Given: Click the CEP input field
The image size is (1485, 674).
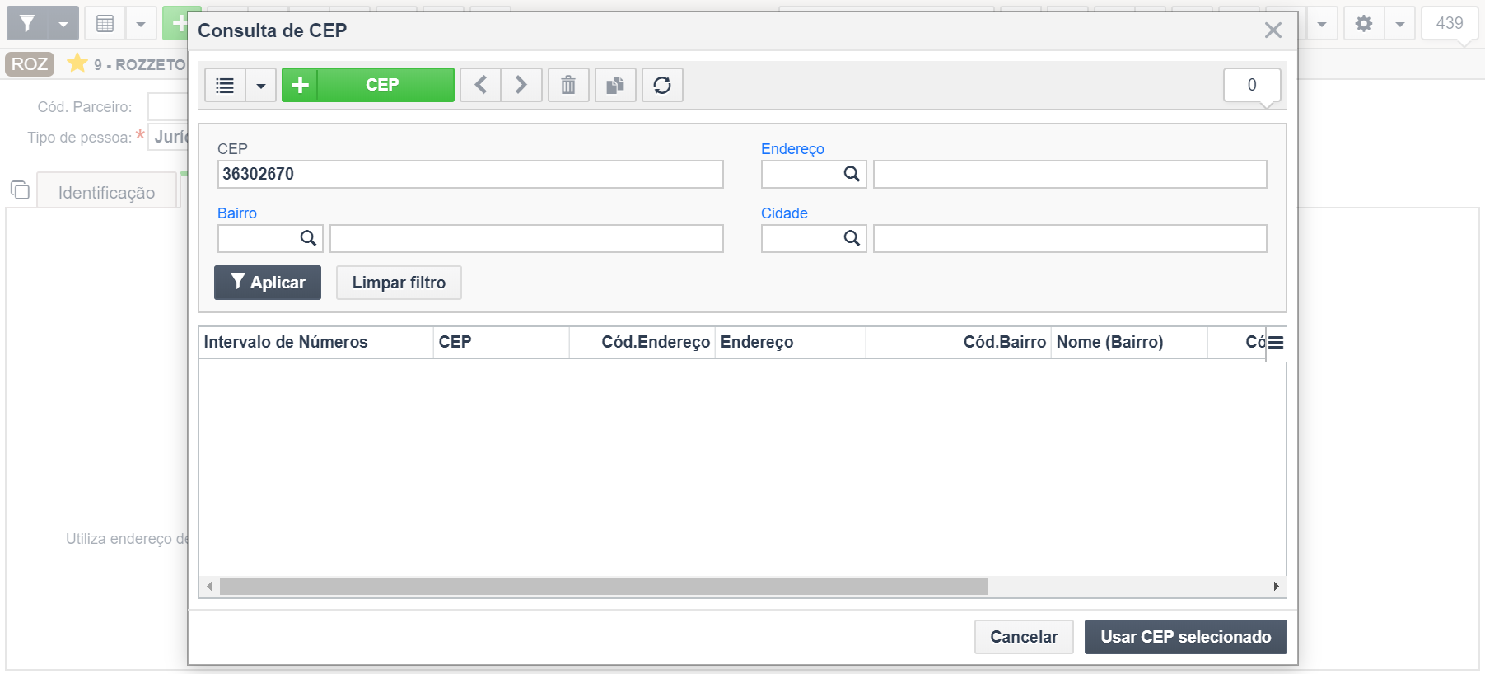Looking at the screenshot, I should pos(470,174).
